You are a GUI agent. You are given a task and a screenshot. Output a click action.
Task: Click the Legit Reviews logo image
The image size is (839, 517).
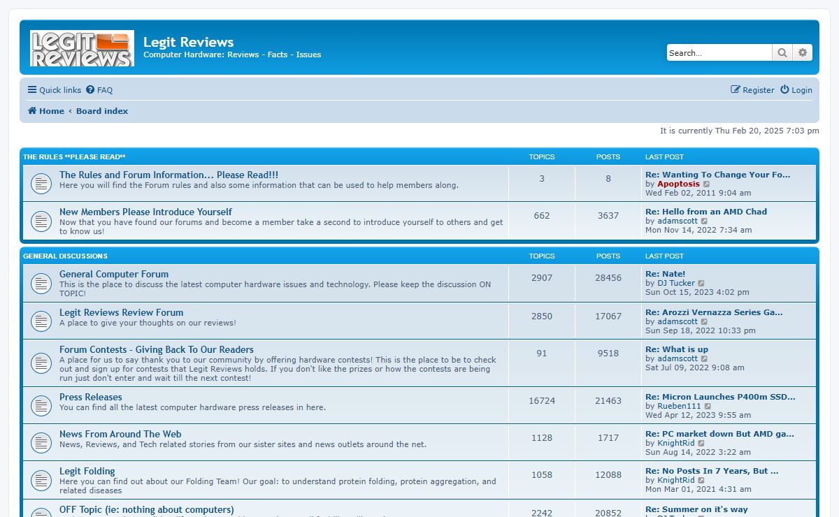click(82, 48)
